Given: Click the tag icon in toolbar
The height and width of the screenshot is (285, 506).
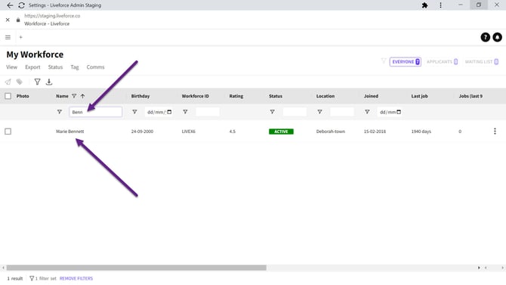Looking at the screenshot, I should pyautogui.click(x=20, y=82).
